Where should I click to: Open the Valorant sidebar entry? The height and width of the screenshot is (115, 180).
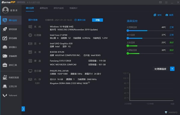[11, 95]
